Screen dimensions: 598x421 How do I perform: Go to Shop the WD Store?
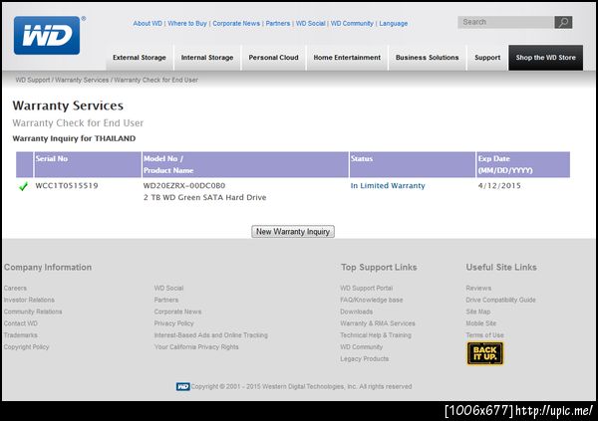coord(546,58)
